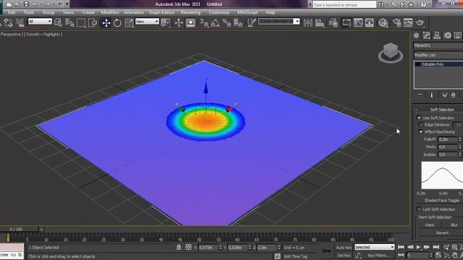Open the Material Editor
463x260 pixels.
coord(383,22)
